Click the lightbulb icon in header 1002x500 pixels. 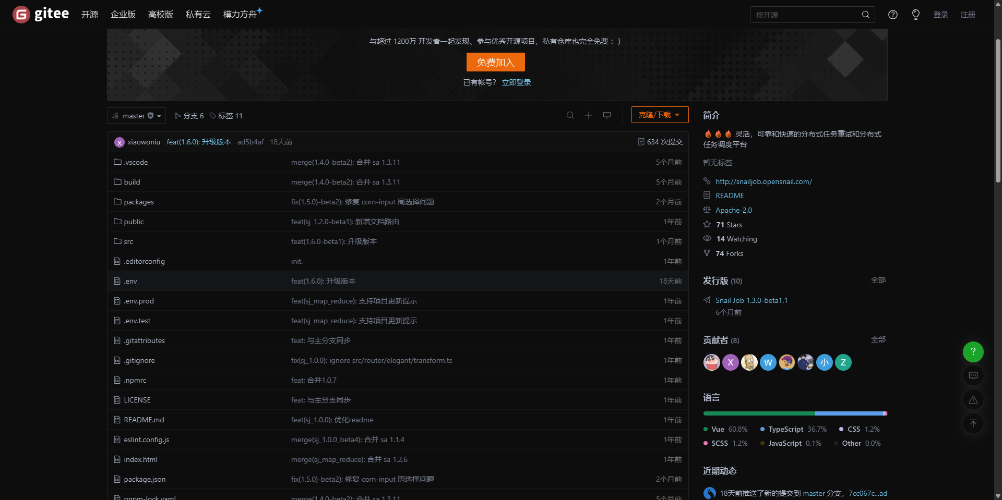[x=916, y=15]
